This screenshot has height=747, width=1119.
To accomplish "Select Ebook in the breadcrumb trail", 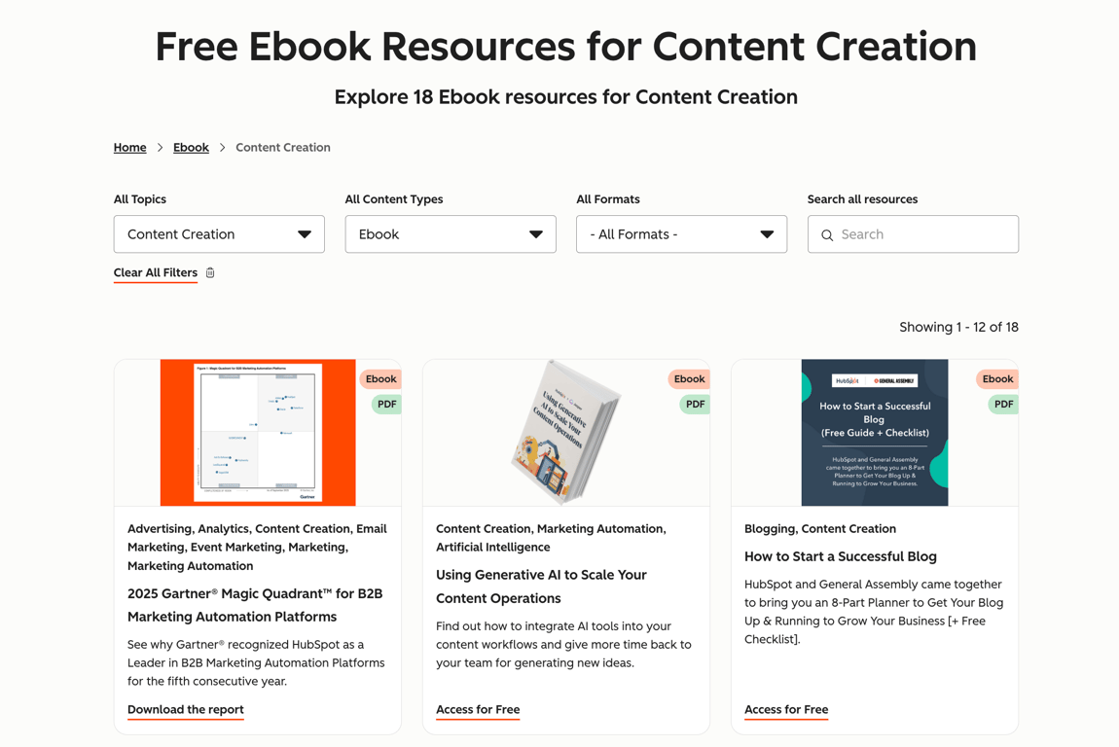I will 191,147.
